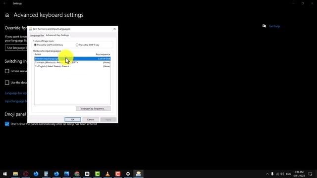Open the Use language list dropdown

16,48
